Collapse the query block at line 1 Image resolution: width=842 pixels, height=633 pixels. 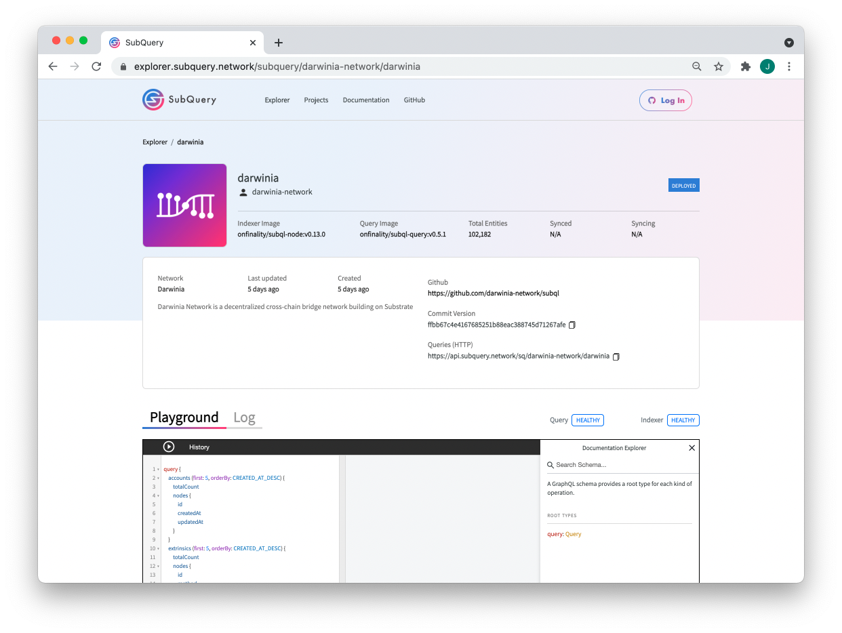point(159,469)
